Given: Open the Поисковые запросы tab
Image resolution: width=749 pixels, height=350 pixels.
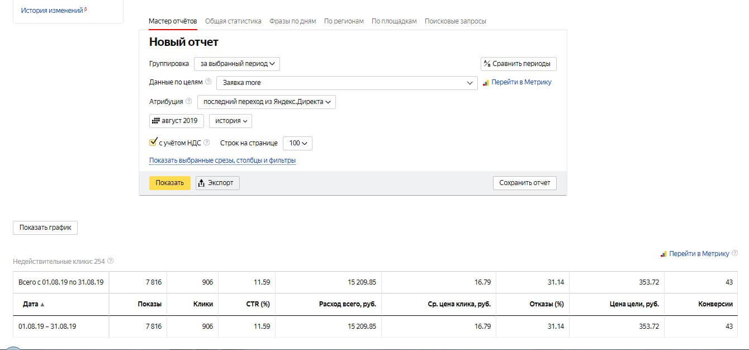Looking at the screenshot, I should [x=455, y=21].
